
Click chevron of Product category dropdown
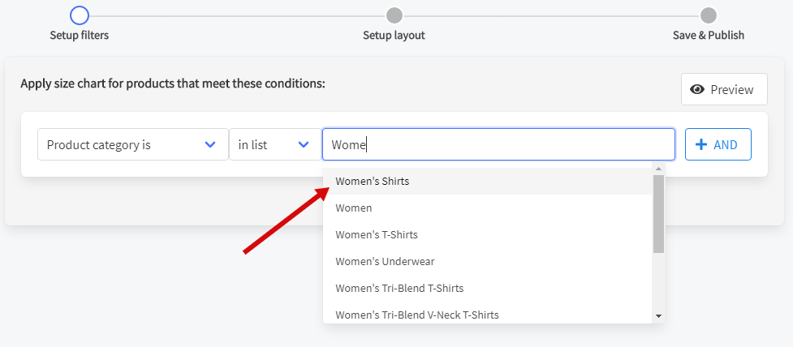(x=210, y=144)
